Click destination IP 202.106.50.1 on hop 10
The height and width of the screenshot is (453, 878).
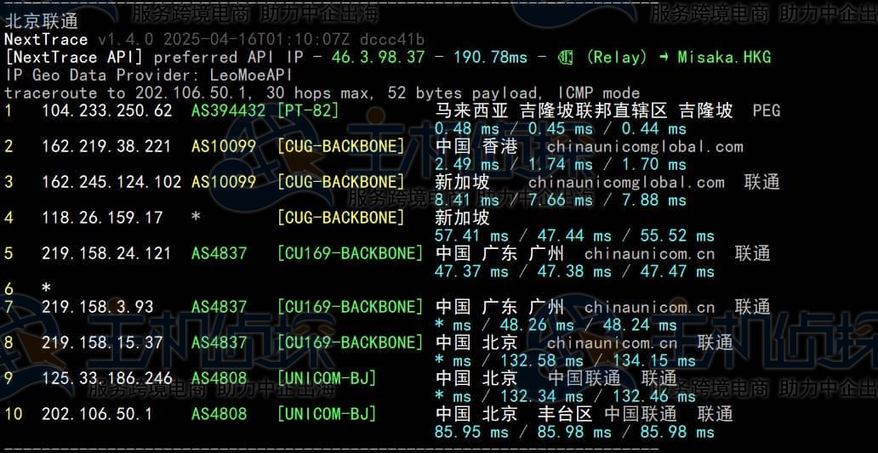pyautogui.click(x=97, y=414)
